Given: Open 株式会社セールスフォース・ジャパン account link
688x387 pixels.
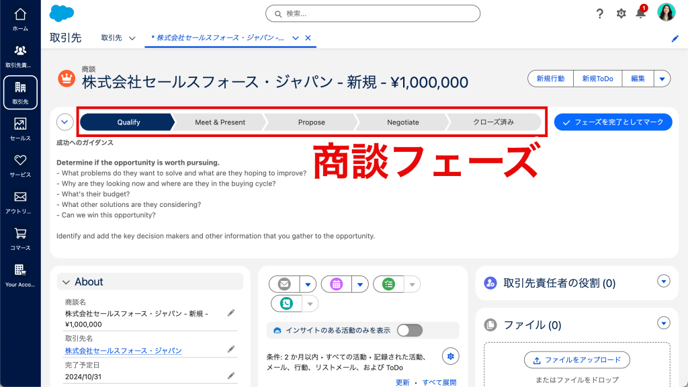Looking at the screenshot, I should [124, 351].
